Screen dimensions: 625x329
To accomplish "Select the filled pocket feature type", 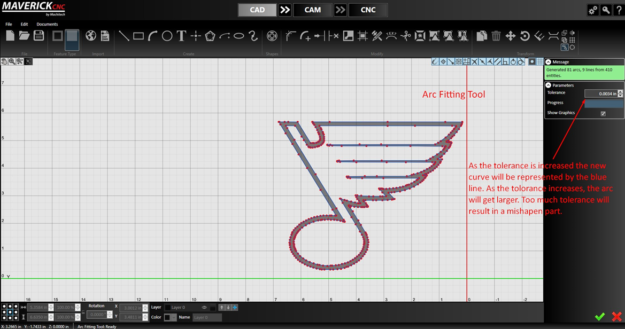I will pos(72,39).
